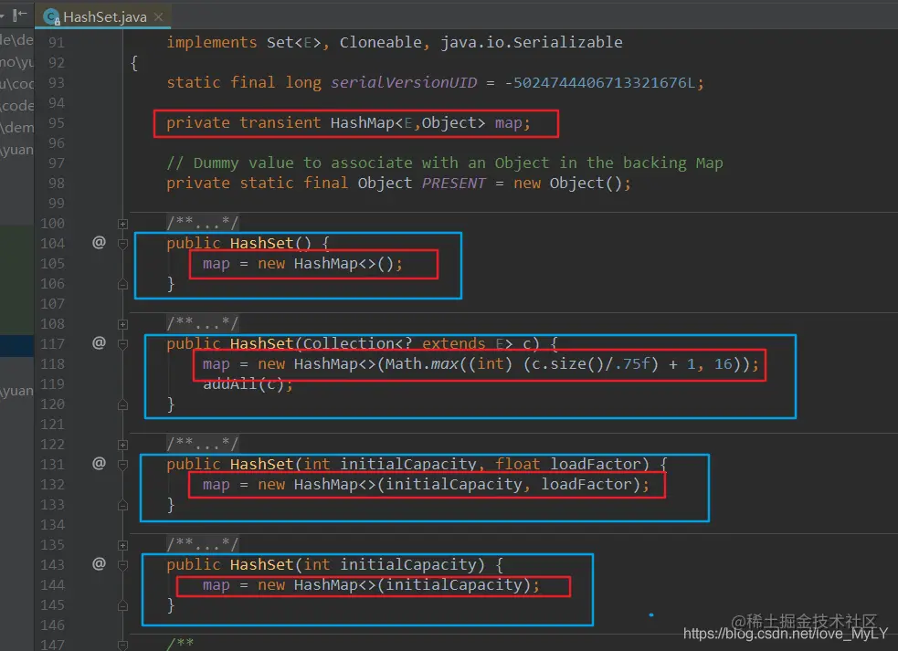Click 'transient' keyword on line 95
This screenshot has height=651, width=898.
click(x=280, y=122)
